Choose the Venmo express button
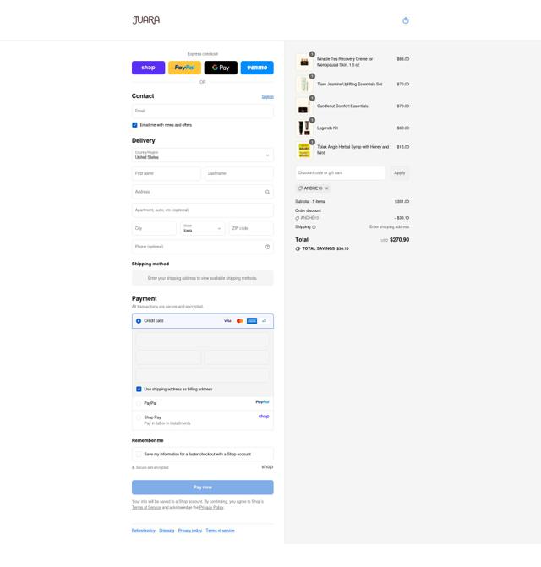The width and height of the screenshot is (541, 567). [257, 68]
